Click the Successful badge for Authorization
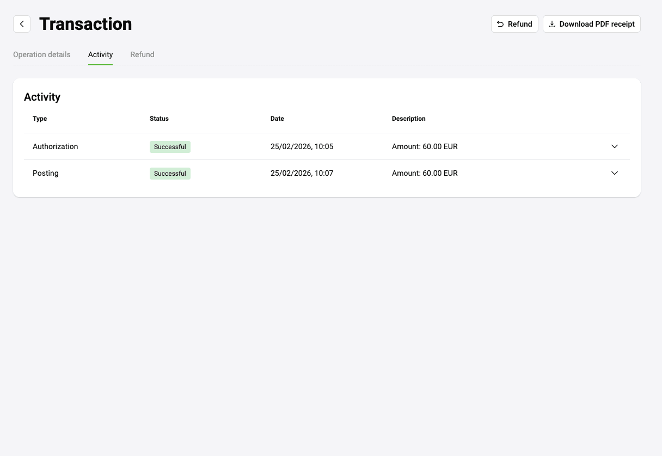This screenshot has height=456, width=662. tap(170, 147)
